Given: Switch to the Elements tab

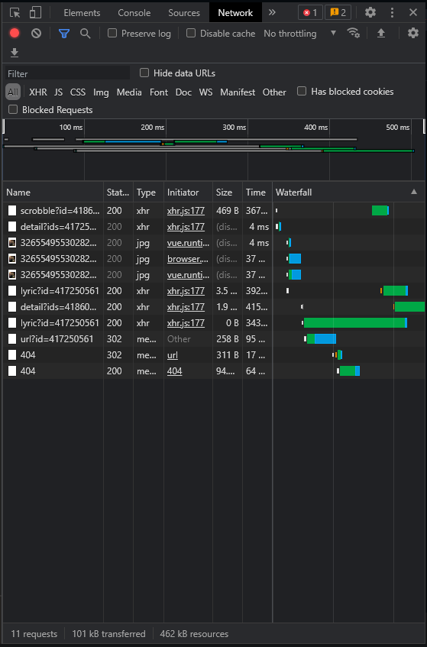Looking at the screenshot, I should tap(82, 13).
